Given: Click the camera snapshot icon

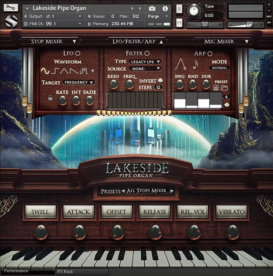Looking at the screenshot, I should click(x=152, y=8).
